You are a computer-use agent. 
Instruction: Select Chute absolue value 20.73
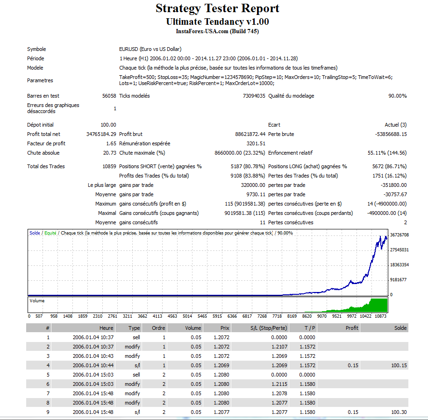[110, 153]
